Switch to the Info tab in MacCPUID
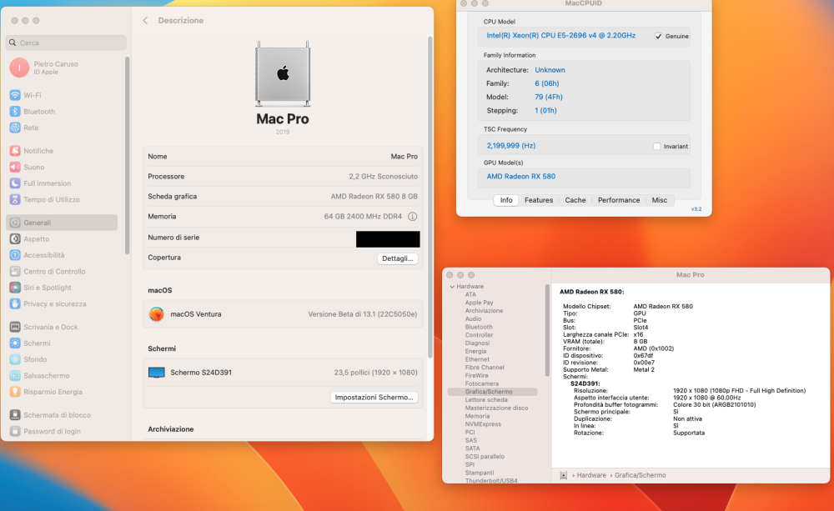Image resolution: width=834 pixels, height=511 pixels. [506, 200]
